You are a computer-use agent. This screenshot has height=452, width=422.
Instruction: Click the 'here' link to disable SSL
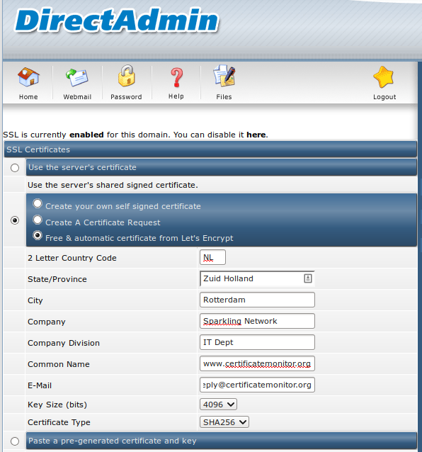256,135
